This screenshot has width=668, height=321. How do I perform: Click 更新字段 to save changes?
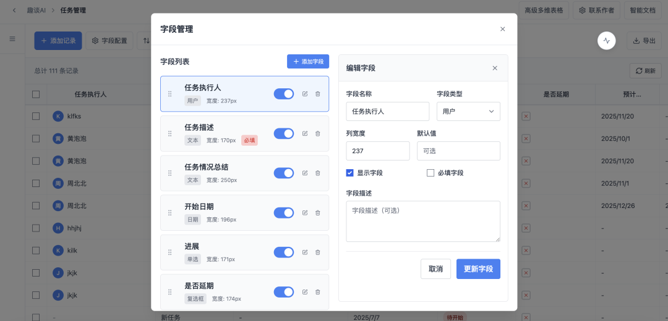(478, 269)
